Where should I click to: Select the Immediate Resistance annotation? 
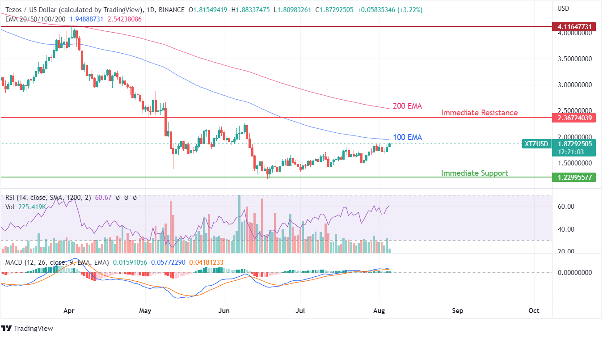coord(479,113)
